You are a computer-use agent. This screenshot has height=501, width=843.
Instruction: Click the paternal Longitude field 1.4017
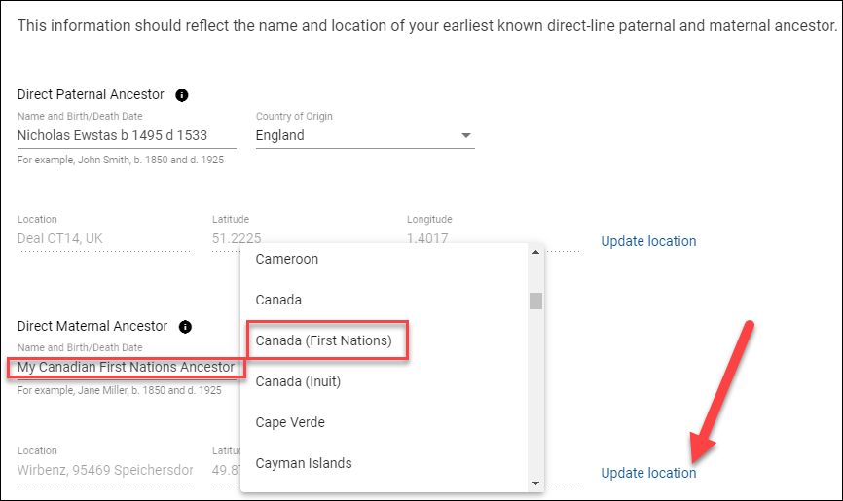tap(427, 238)
